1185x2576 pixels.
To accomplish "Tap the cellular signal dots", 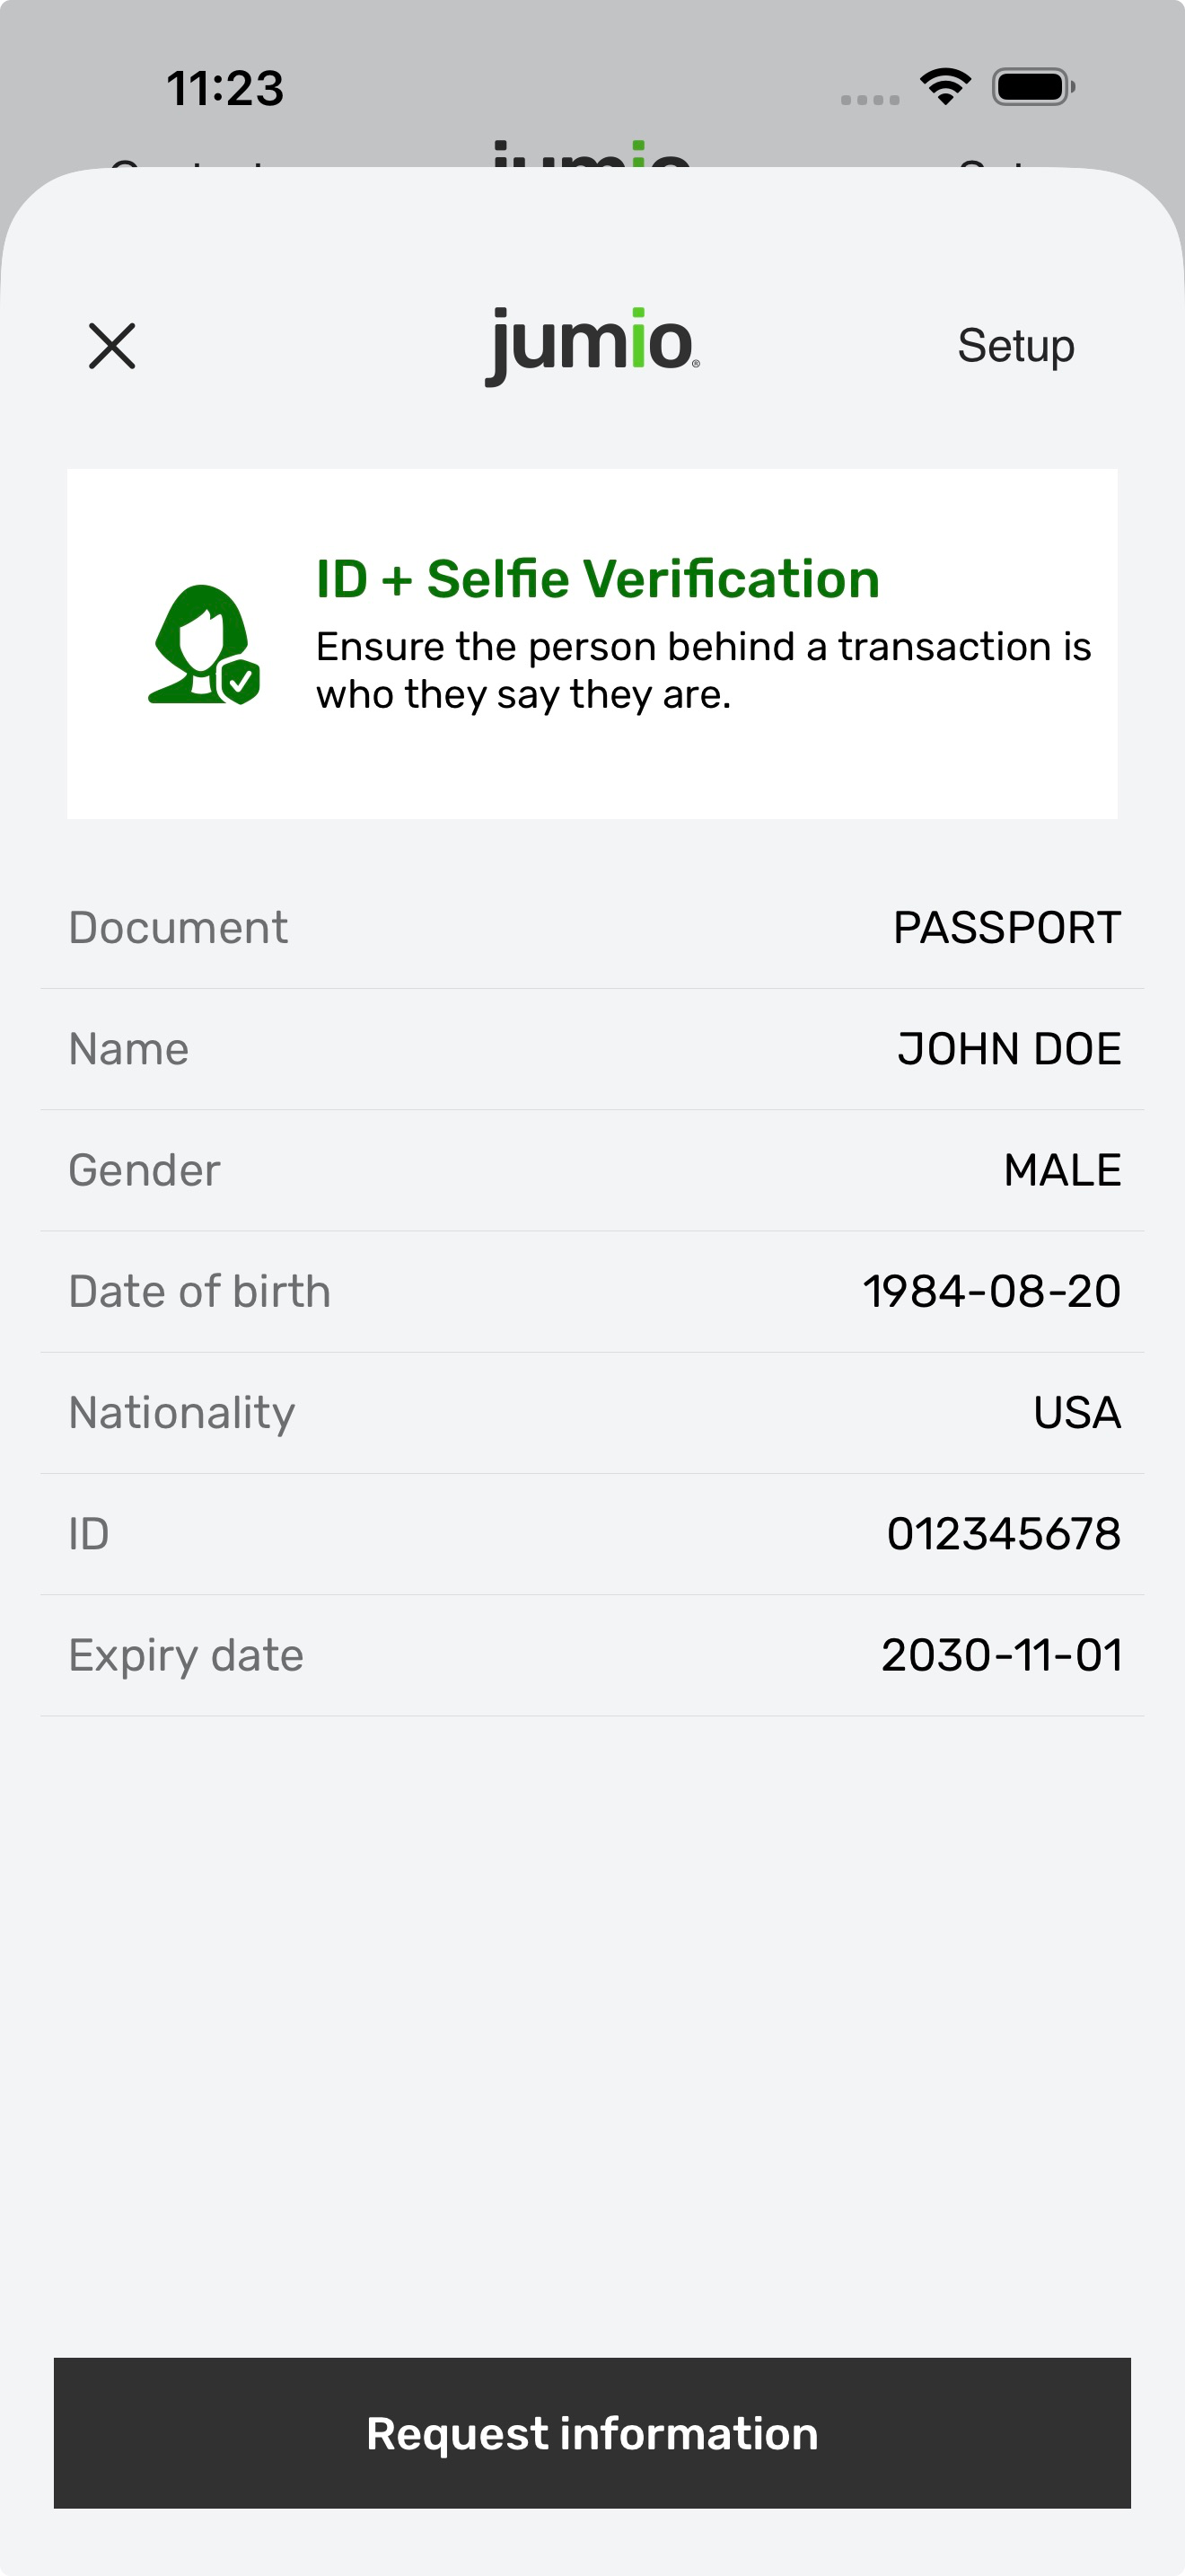I will point(869,99).
